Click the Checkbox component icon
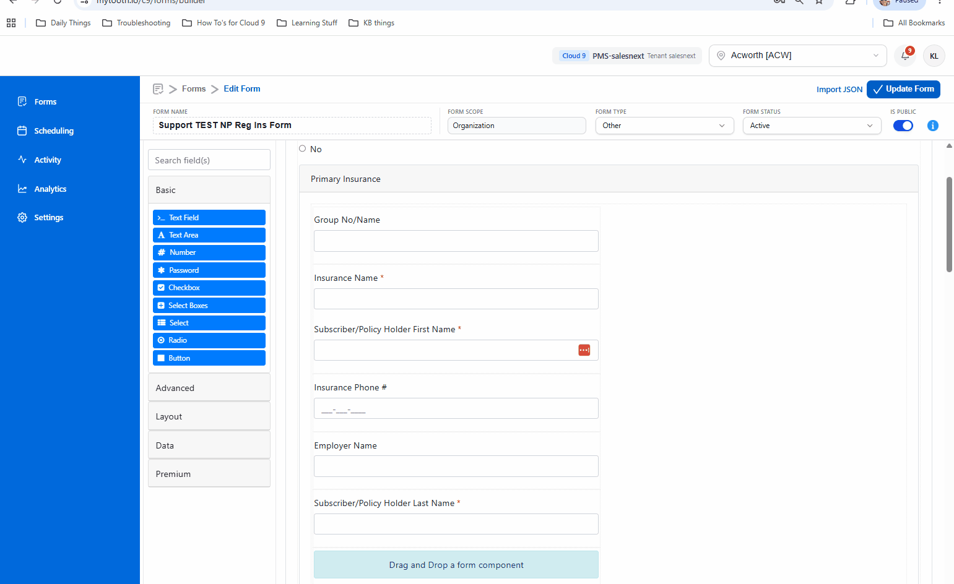The height and width of the screenshot is (584, 954). point(161,288)
